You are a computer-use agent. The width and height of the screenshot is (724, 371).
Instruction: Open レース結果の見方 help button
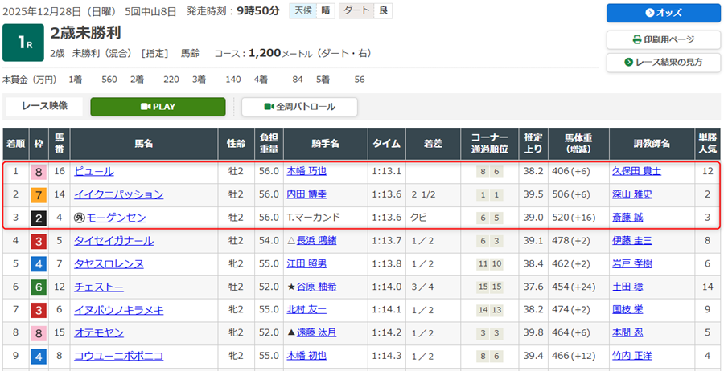(x=663, y=62)
